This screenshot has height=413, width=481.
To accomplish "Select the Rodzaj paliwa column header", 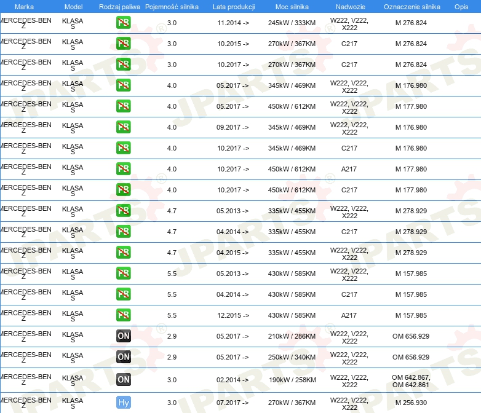I will click(119, 7).
